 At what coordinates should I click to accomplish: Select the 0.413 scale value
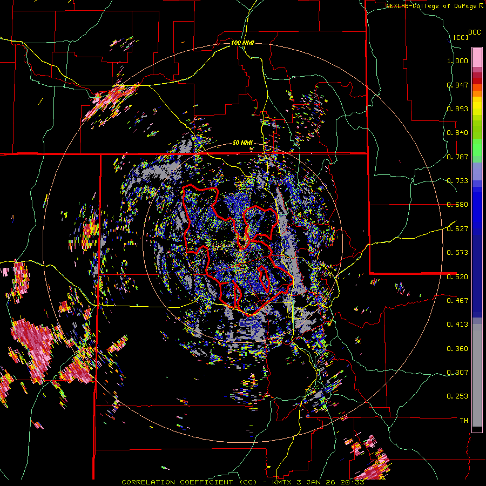point(457,325)
